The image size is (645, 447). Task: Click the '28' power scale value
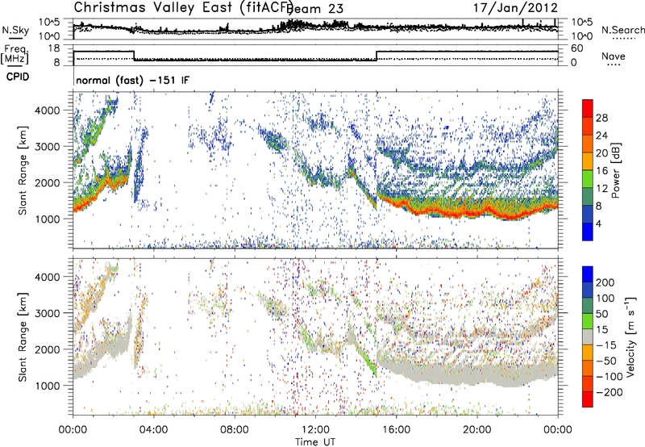[x=601, y=118]
